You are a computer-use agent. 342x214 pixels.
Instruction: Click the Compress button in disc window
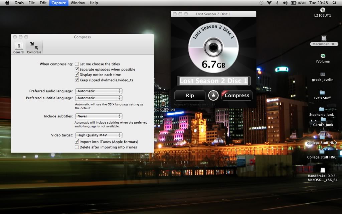coord(237,95)
